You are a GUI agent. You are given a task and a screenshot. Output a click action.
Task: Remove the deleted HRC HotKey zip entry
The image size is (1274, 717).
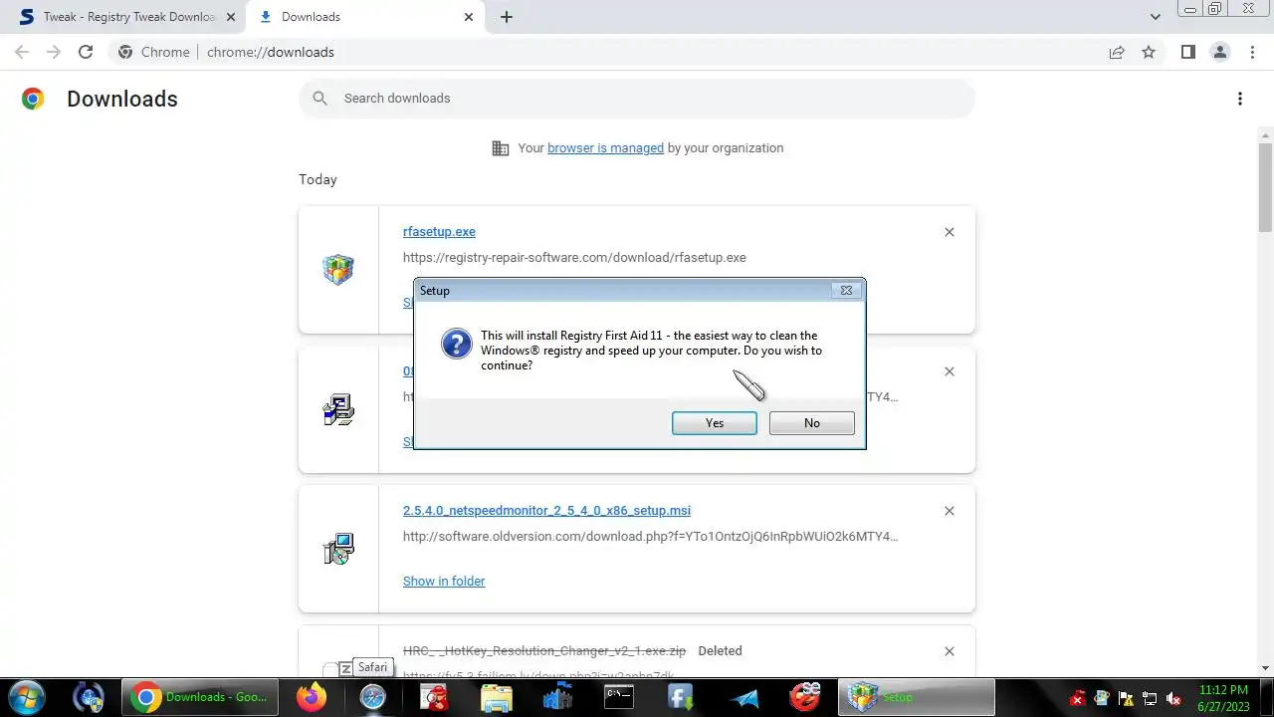tap(949, 650)
